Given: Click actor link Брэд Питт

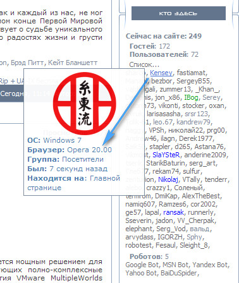Looking at the screenshot, I should point(27,63).
